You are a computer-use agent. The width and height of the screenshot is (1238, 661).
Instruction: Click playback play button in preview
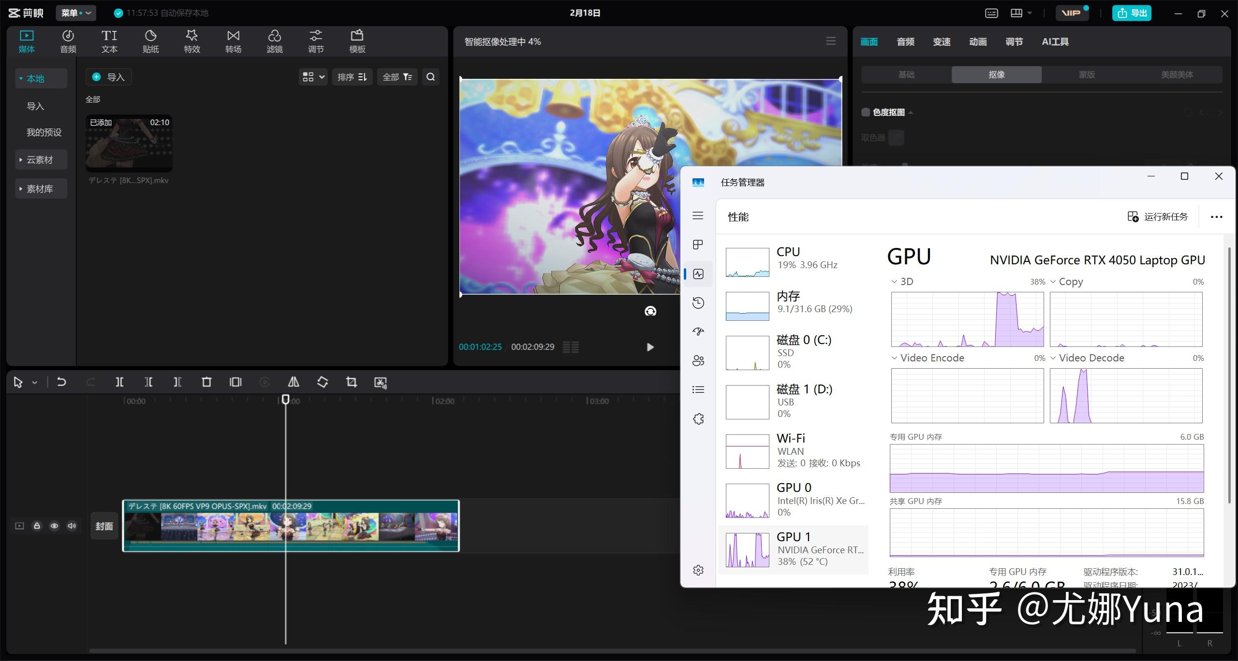click(649, 346)
